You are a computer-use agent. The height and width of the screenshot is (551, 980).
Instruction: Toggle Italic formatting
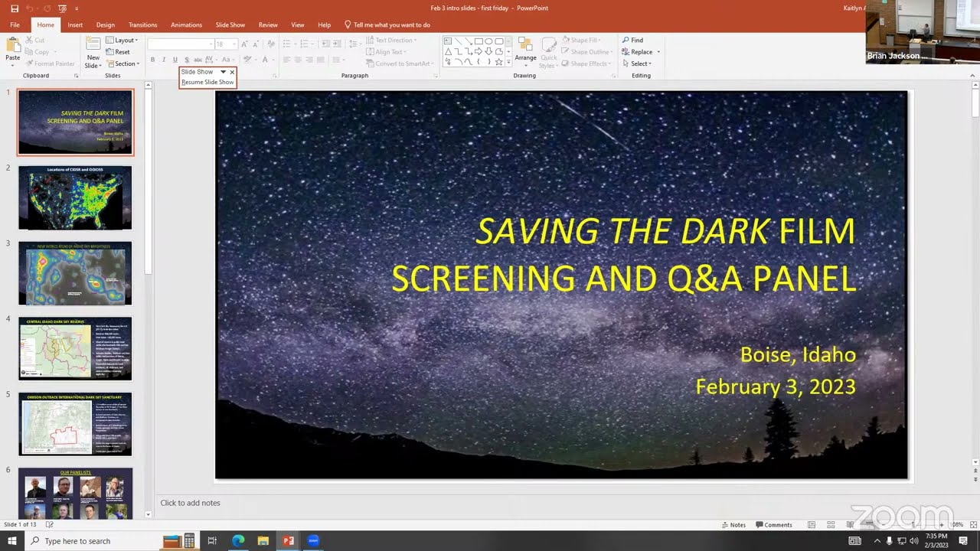tap(164, 60)
